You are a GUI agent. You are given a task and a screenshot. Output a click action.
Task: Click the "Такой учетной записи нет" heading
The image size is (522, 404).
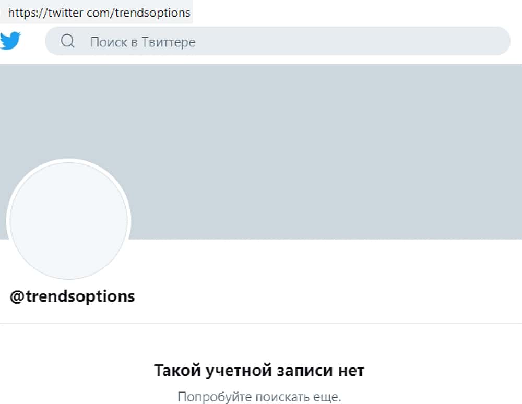259,371
